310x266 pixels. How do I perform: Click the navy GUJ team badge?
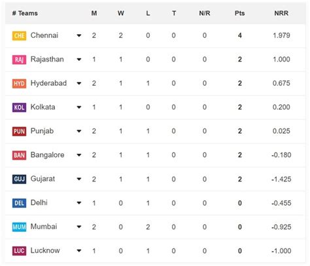click(19, 180)
